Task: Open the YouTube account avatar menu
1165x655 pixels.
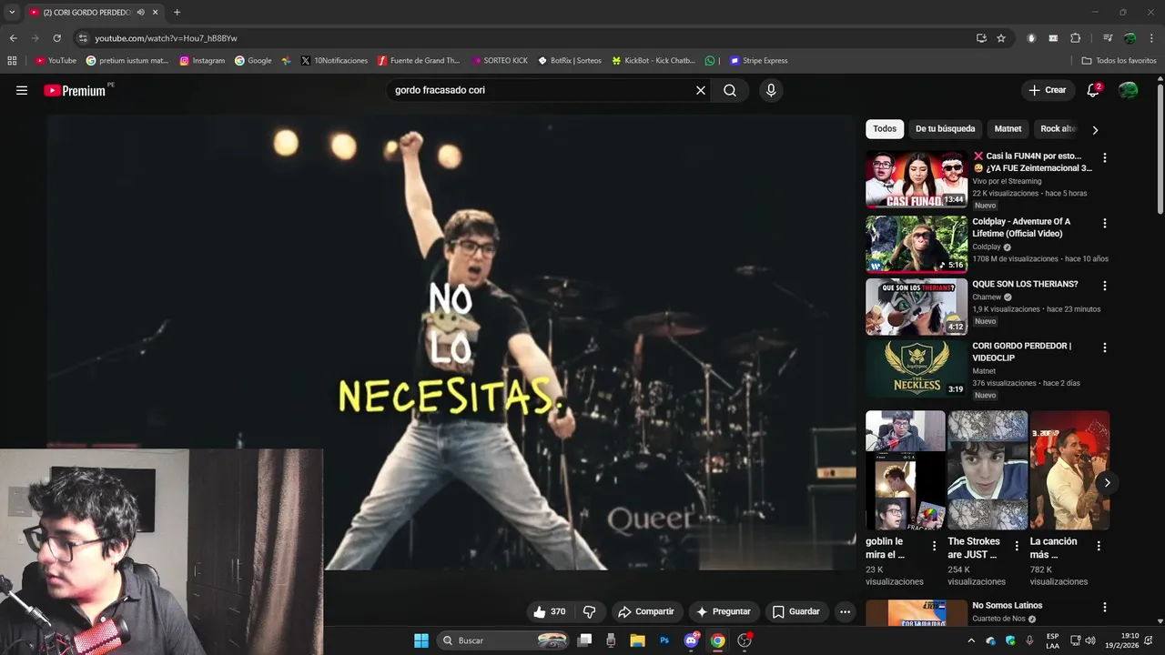Action: click(1128, 90)
